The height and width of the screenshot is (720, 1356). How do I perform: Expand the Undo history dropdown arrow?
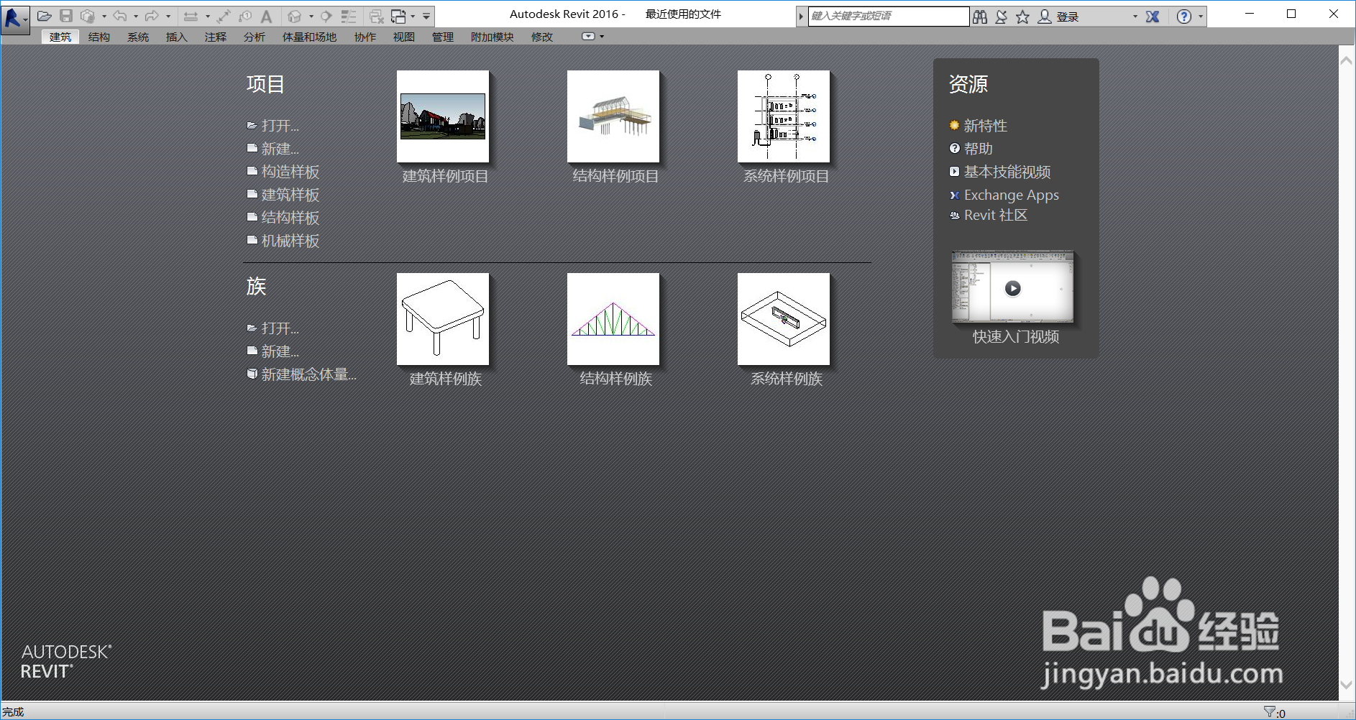[136, 16]
